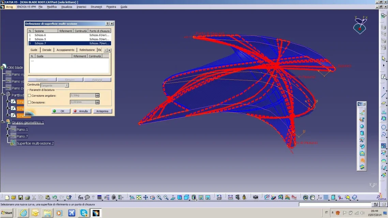388x218 pixels.
Task: Click the Open file folder icon
Action: click(x=14, y=197)
